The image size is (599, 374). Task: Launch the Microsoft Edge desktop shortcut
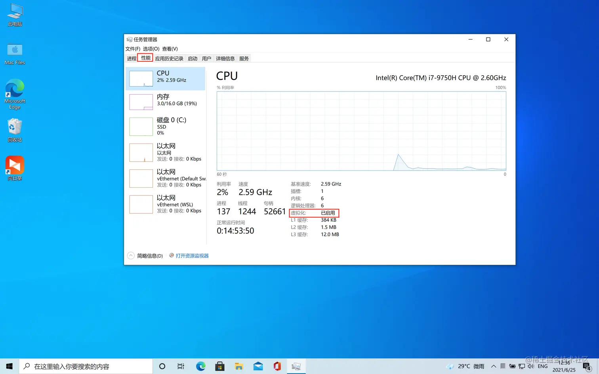tap(15, 94)
